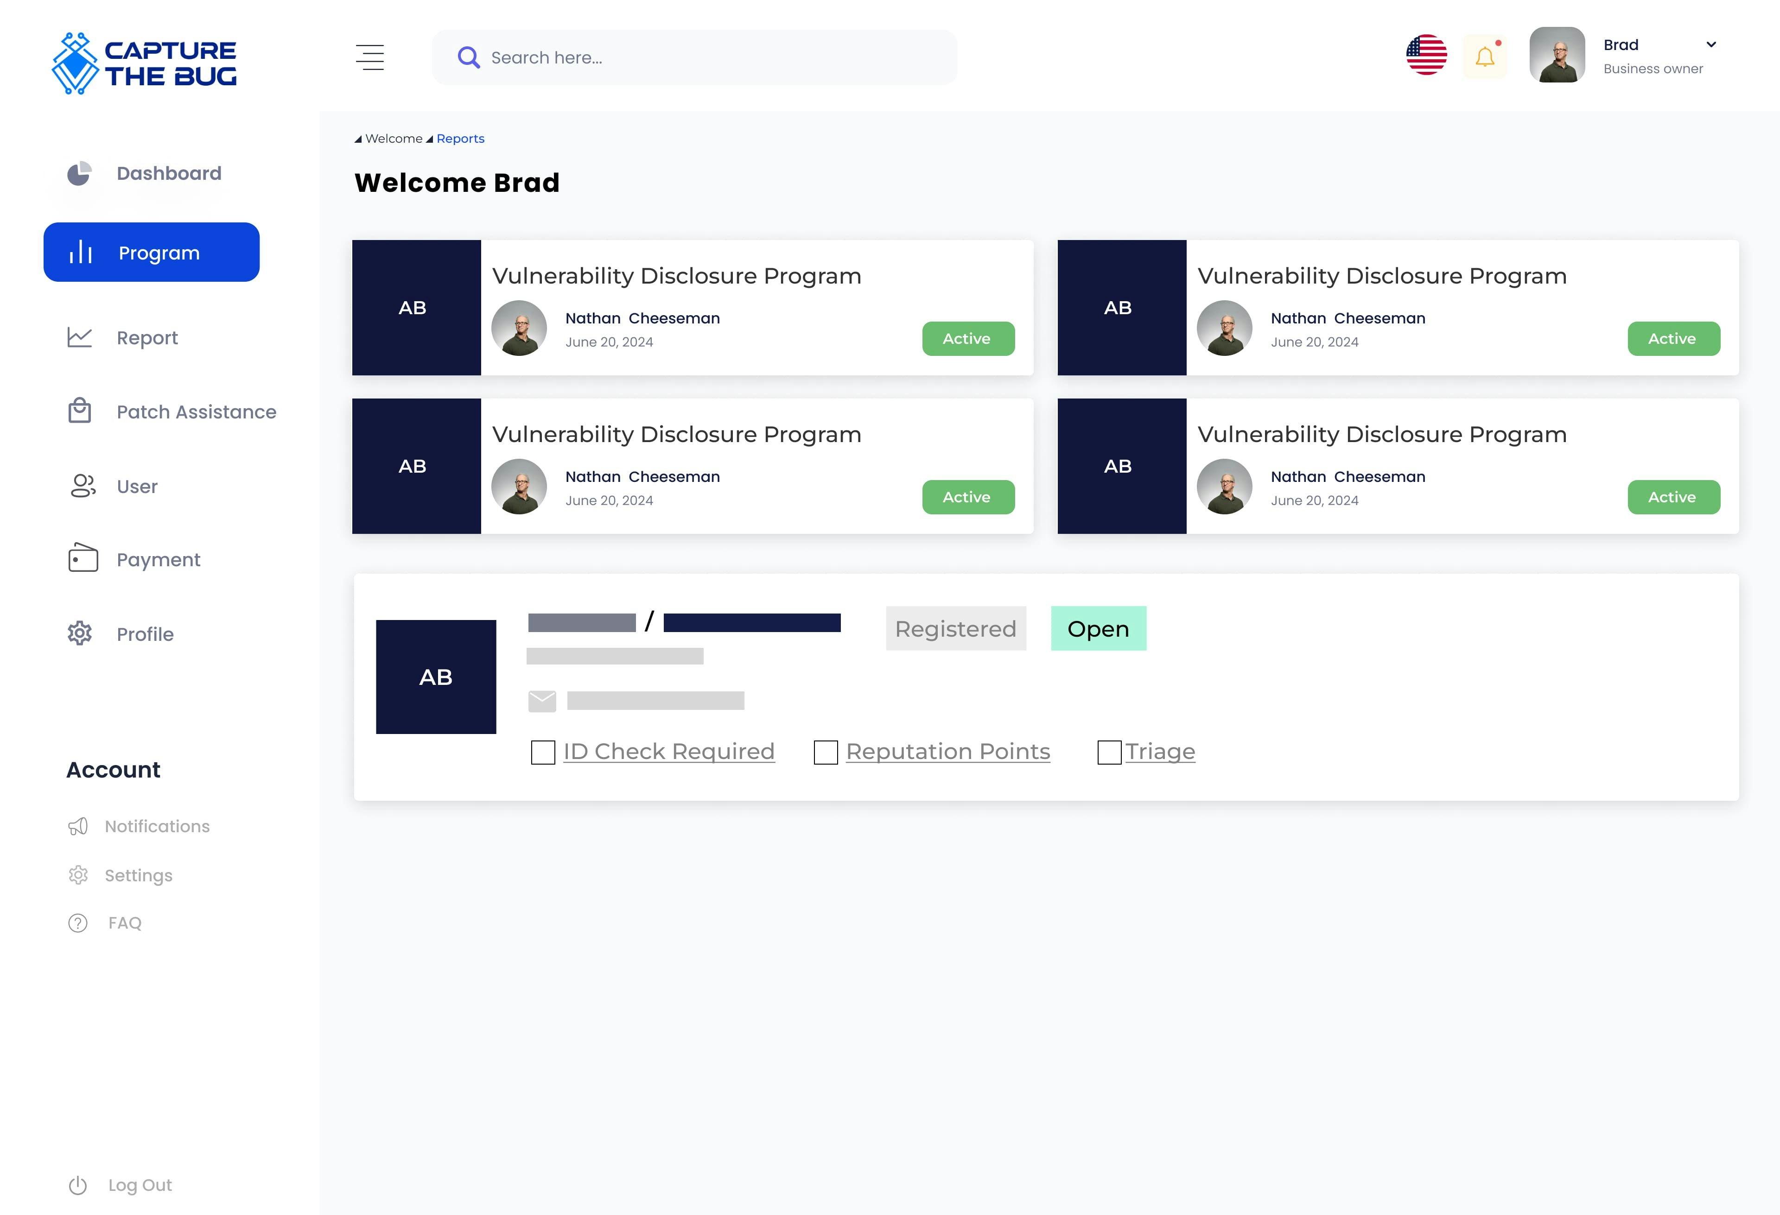The height and width of the screenshot is (1215, 1780).
Task: Click the Settings gear icon under Account
Action: click(x=78, y=875)
